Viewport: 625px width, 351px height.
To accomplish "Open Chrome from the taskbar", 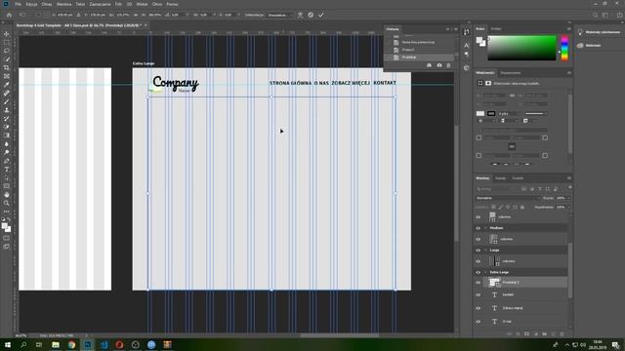I will pyautogui.click(x=71, y=344).
